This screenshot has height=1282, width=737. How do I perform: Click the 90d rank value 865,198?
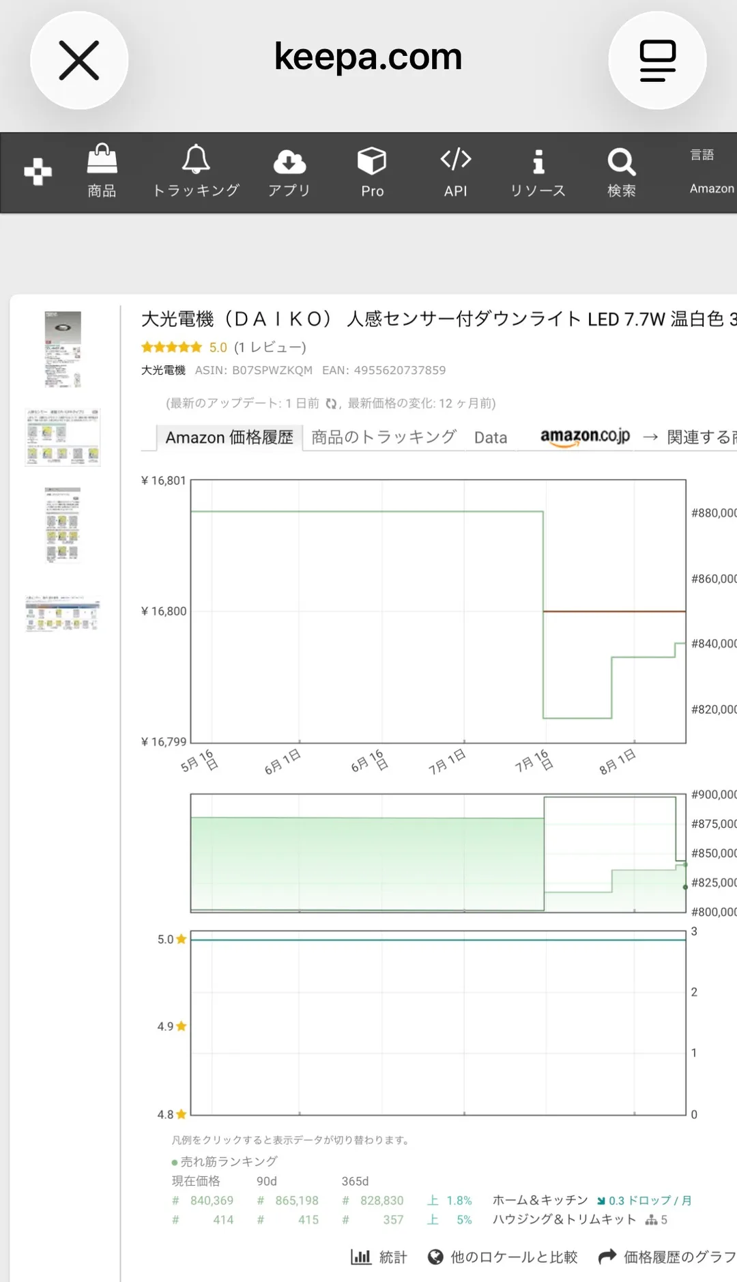[297, 1200]
